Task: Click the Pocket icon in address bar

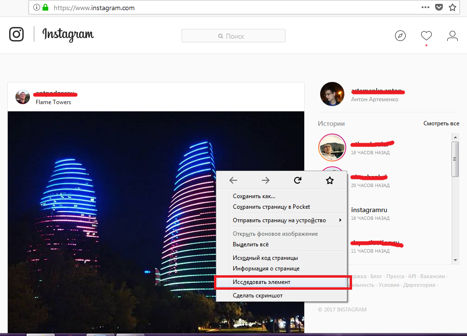Action: 439,8
